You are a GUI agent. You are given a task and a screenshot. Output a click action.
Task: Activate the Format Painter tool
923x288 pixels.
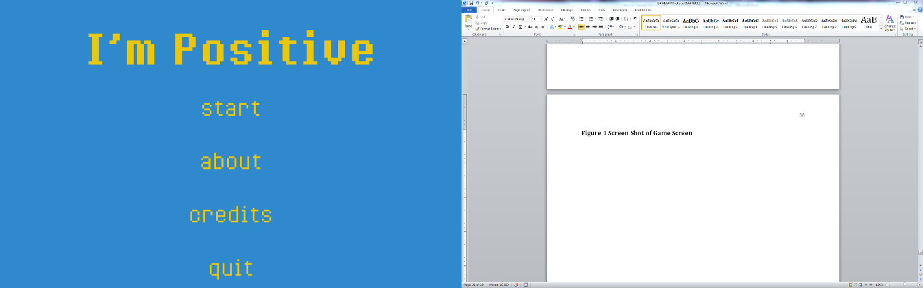(x=488, y=29)
